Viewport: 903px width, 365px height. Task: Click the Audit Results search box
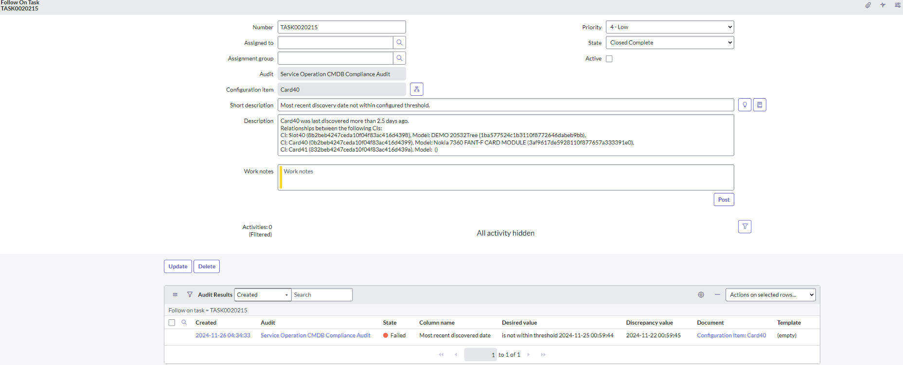pos(322,295)
